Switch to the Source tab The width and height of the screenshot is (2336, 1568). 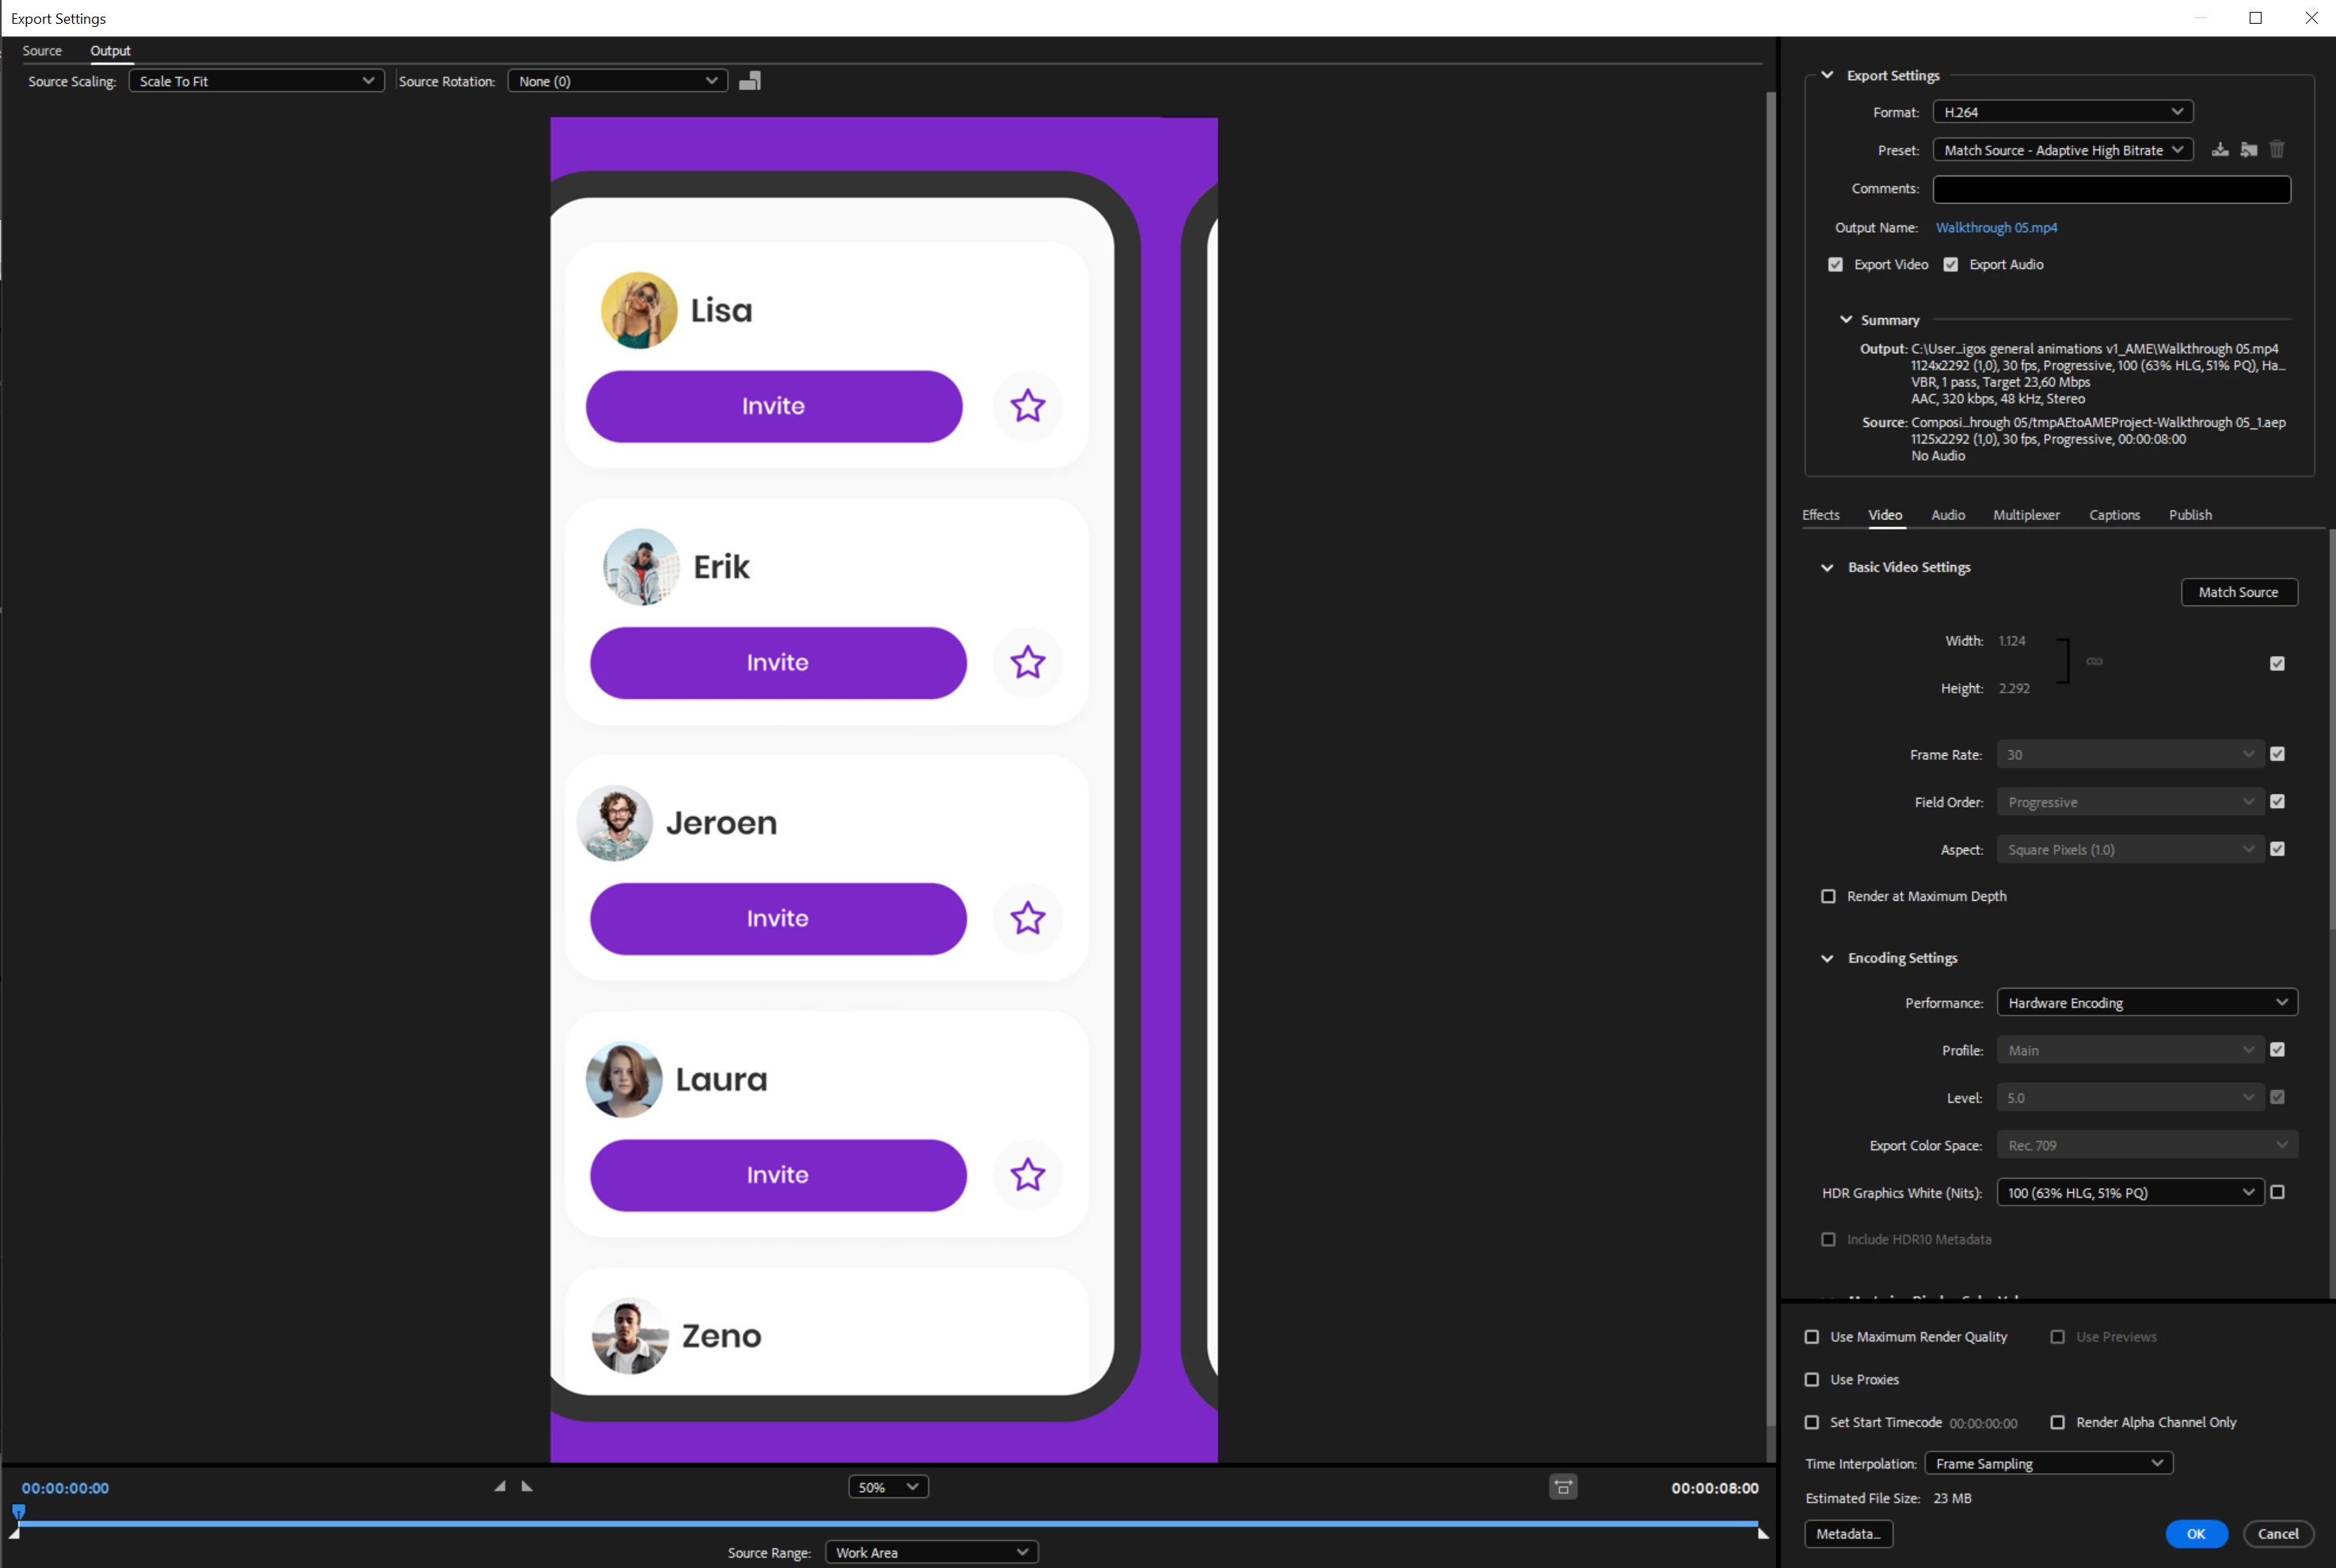[x=42, y=51]
